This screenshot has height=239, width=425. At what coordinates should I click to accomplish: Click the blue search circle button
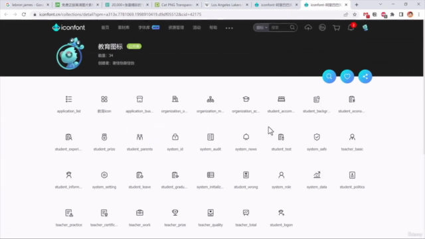(329, 76)
